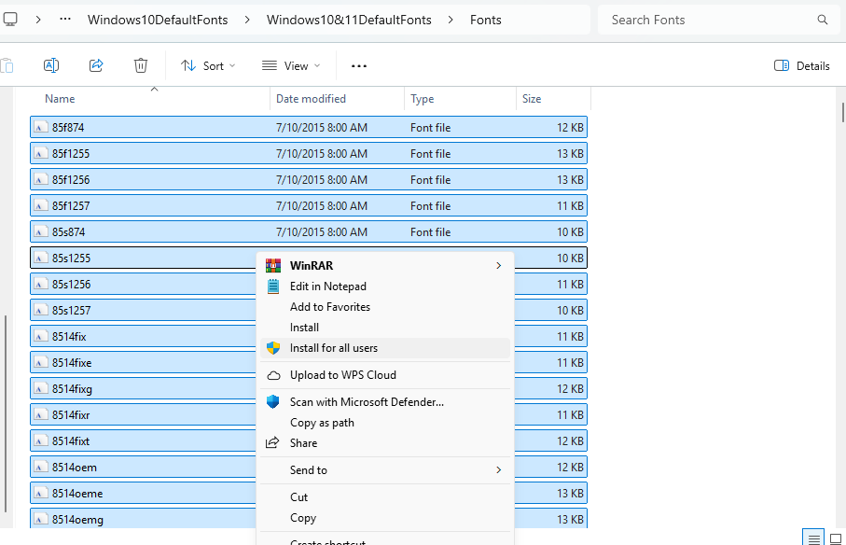Click chevron after Windows10&11DefaultFonts breadcrumb

click(451, 20)
